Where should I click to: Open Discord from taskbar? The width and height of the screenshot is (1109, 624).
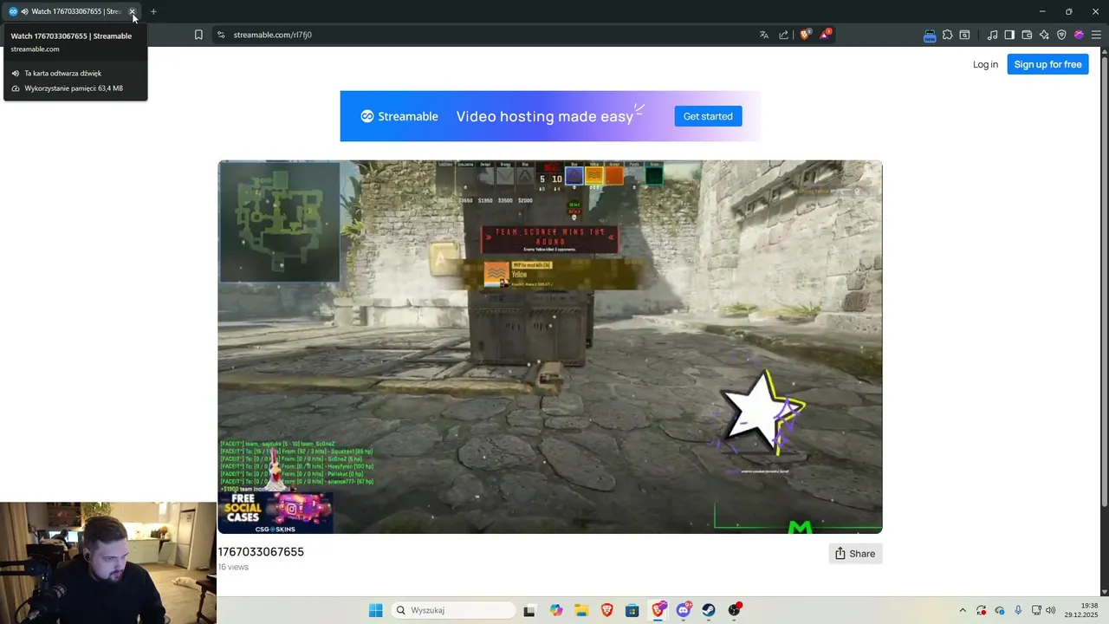pos(684,610)
